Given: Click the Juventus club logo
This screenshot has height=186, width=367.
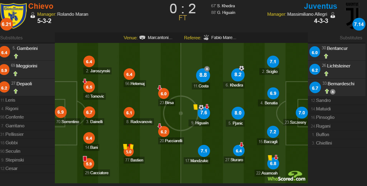Looking at the screenshot, I should pyautogui.click(x=353, y=12).
